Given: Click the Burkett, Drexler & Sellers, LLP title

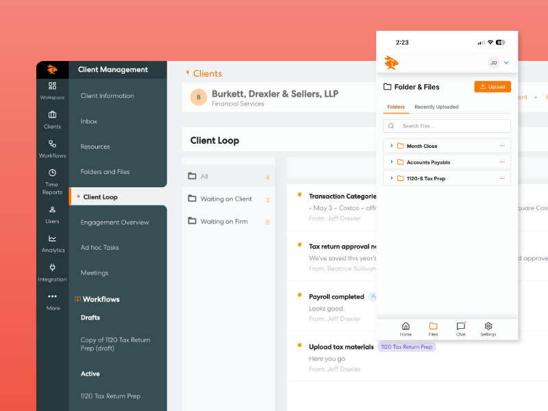Looking at the screenshot, I should 275,94.
